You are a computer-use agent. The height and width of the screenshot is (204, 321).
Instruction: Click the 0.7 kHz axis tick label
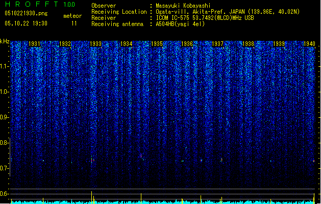[5, 168]
